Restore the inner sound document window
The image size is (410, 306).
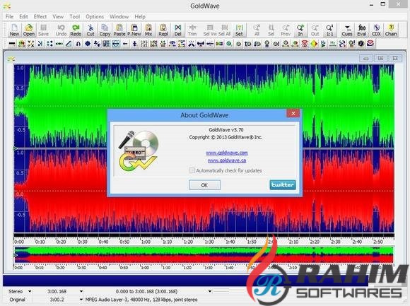point(381,58)
